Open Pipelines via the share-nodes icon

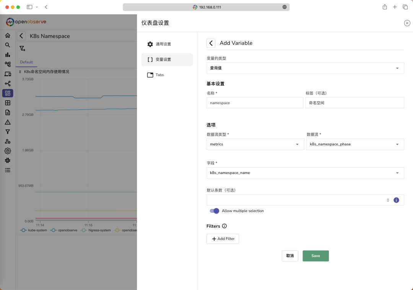click(x=8, y=83)
